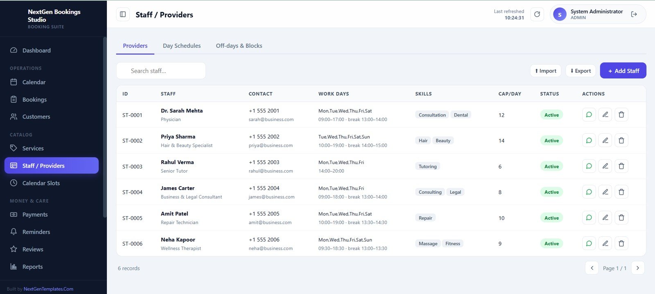The width and height of the screenshot is (655, 294).
Task: Click the Massage skill tag
Action: click(x=428, y=244)
